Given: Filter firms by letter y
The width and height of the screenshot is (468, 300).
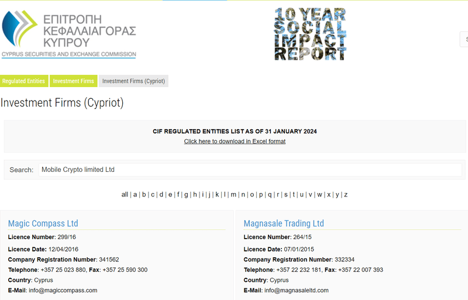Looking at the screenshot, I should point(338,195).
